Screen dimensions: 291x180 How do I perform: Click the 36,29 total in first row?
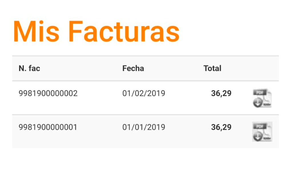(x=221, y=93)
